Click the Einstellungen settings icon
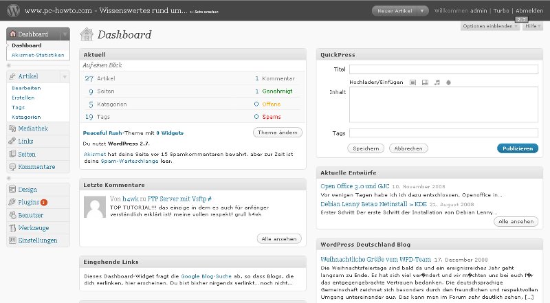This screenshot has width=550, height=303. (12, 240)
